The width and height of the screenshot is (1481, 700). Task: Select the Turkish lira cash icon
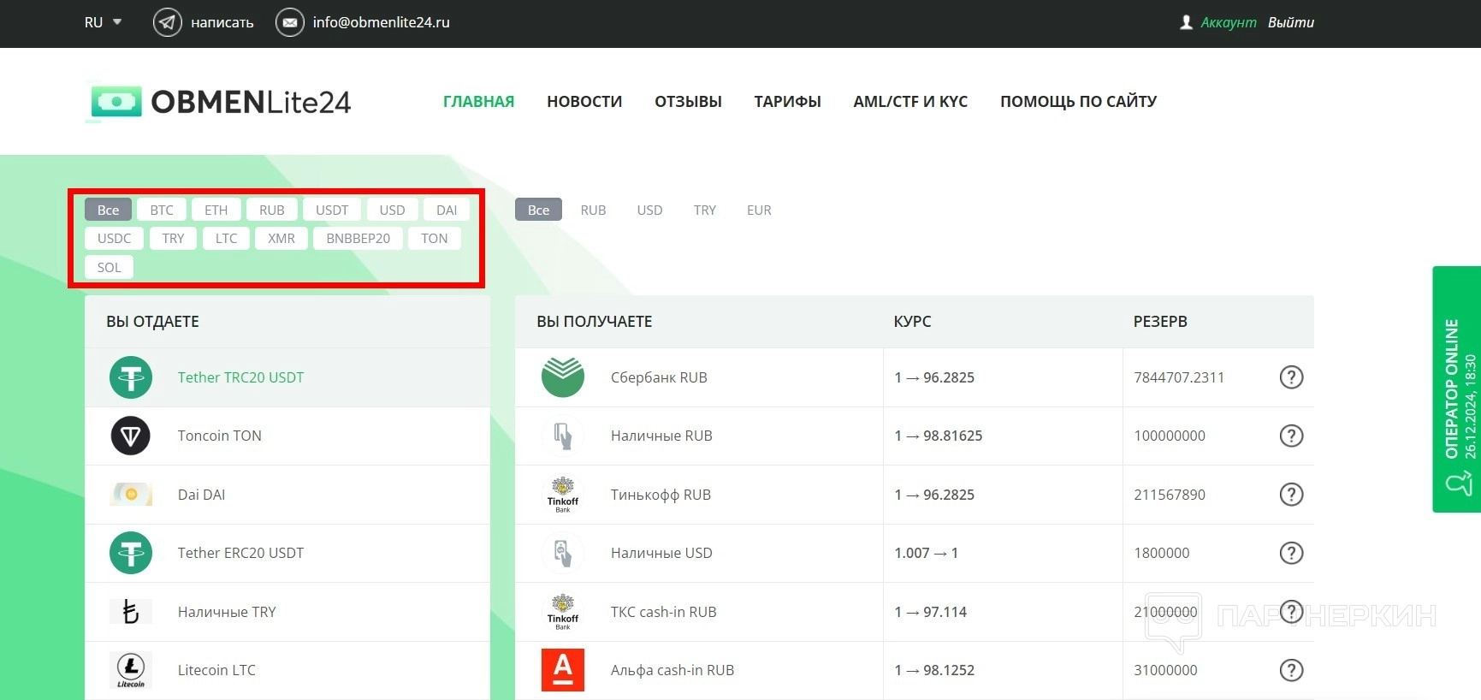(x=131, y=612)
